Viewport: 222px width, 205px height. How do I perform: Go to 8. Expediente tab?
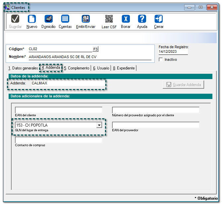124,68
